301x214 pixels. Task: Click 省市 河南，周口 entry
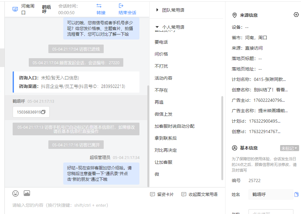click(x=249, y=38)
